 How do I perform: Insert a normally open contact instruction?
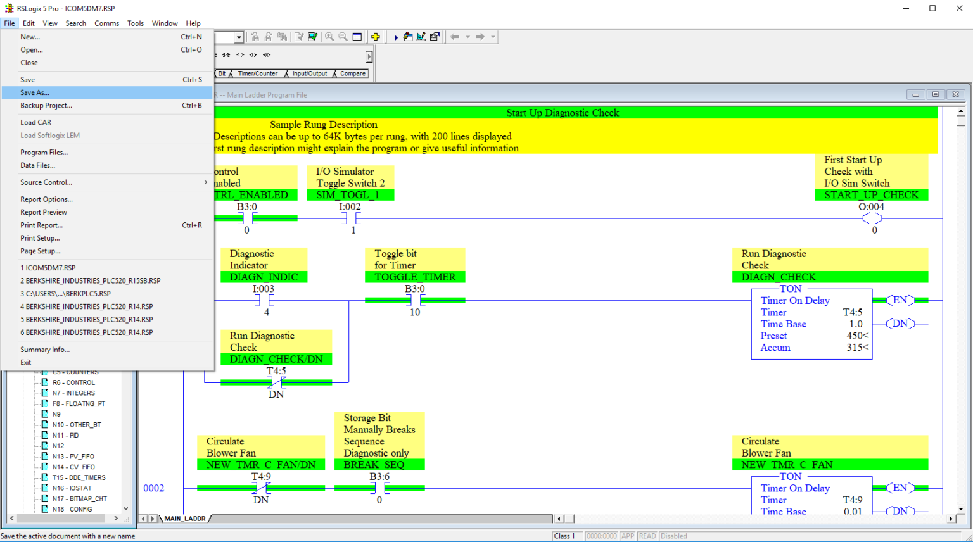click(x=214, y=54)
